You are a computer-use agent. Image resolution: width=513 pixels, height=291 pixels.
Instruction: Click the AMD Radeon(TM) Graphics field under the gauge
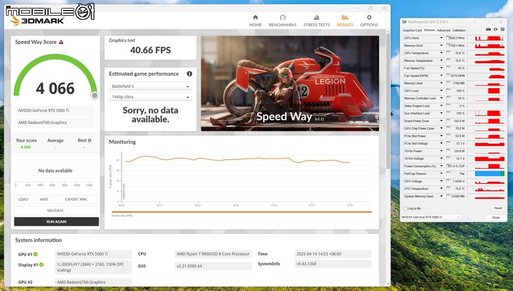(x=55, y=122)
